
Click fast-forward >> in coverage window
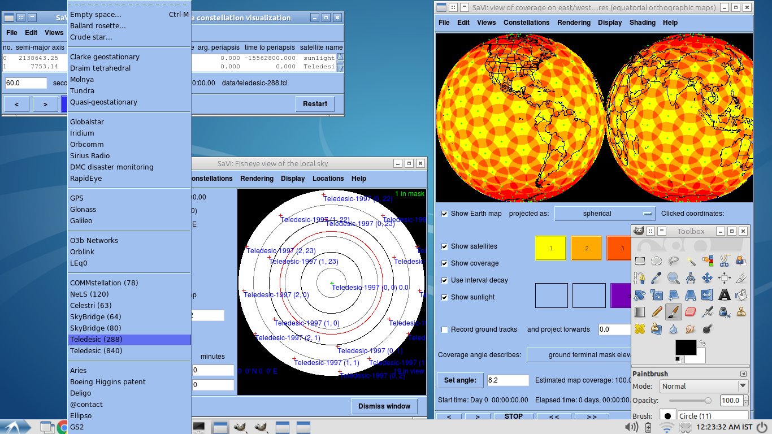pos(592,416)
